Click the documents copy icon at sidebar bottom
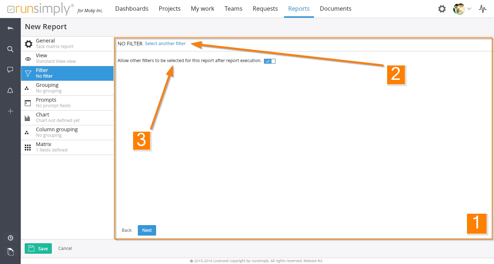The image size is (494, 264). click(10, 252)
